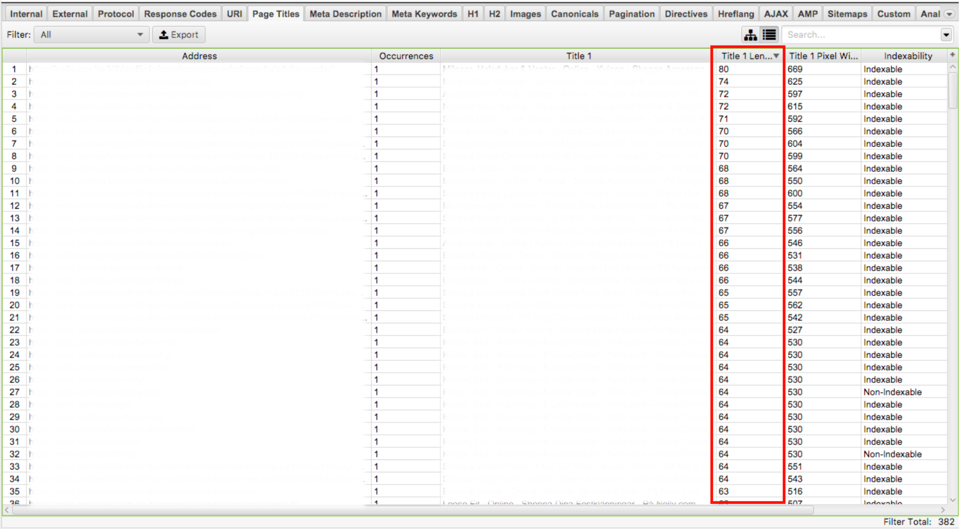
Task: Select row 27 marked Non-Indexable
Action: point(892,392)
